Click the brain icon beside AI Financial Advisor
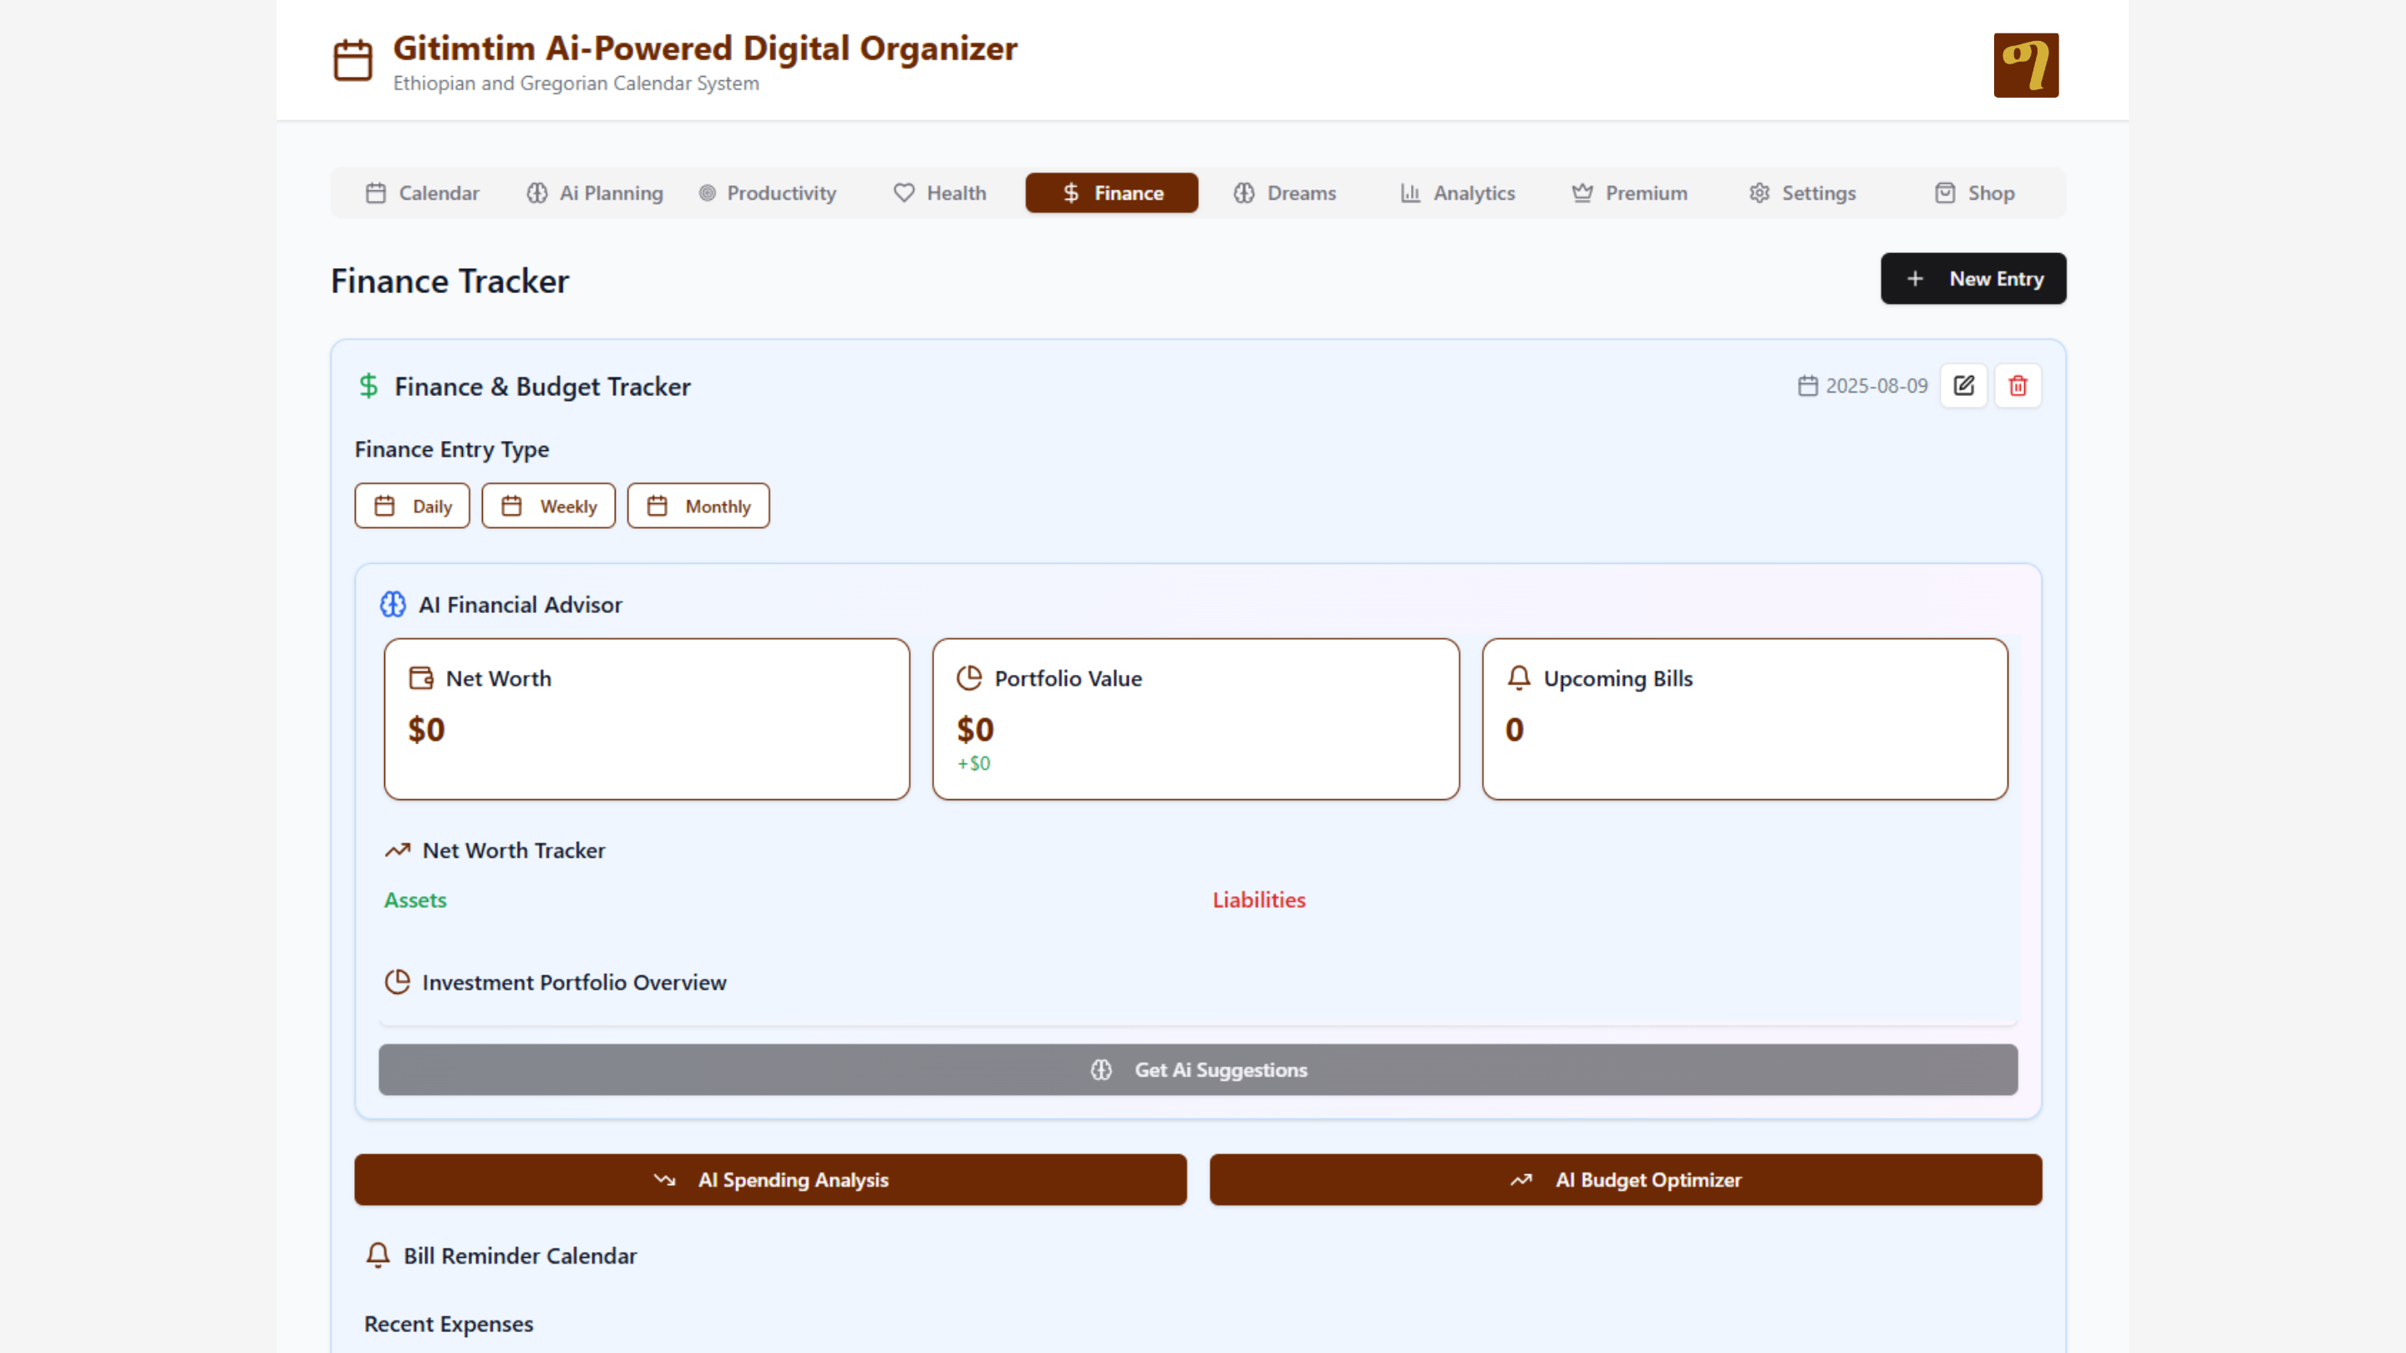The image size is (2406, 1353). [x=393, y=604]
